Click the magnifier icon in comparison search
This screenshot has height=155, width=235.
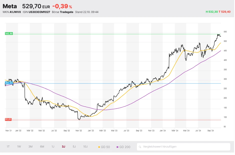coord(140,147)
